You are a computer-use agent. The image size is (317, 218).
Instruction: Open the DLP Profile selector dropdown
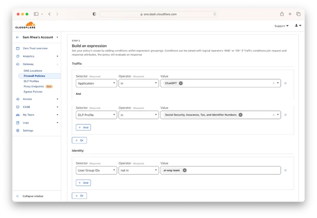(96, 115)
